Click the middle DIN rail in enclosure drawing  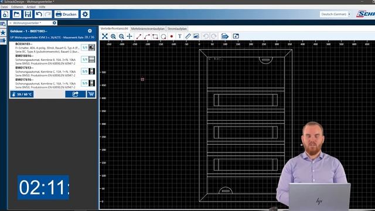[246, 132]
